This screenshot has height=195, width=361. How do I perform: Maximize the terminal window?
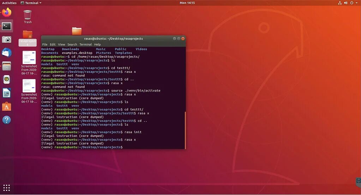tap(179, 39)
